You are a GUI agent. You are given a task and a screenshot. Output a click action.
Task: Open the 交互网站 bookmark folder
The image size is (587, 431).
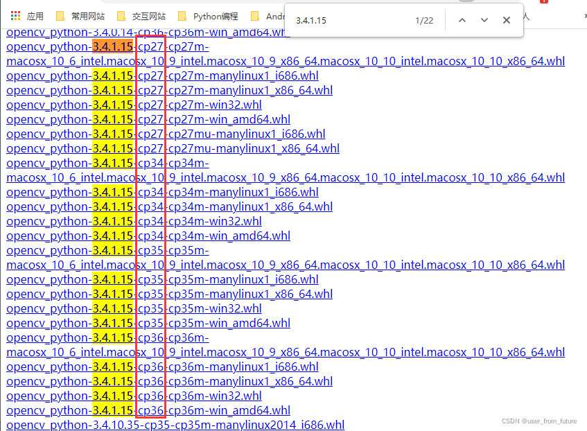(141, 16)
